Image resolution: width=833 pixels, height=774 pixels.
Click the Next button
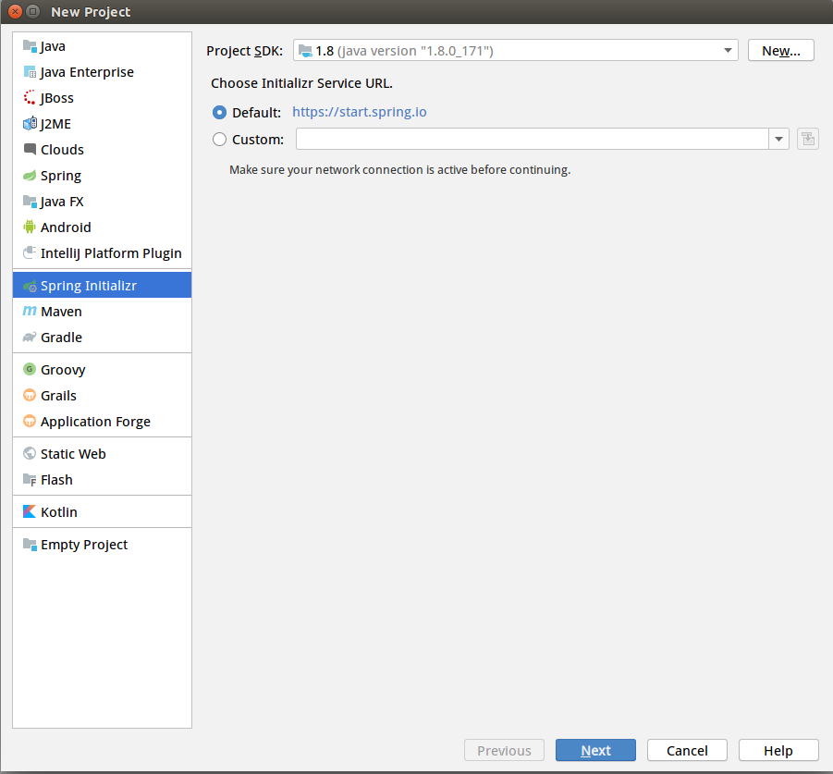pos(595,750)
